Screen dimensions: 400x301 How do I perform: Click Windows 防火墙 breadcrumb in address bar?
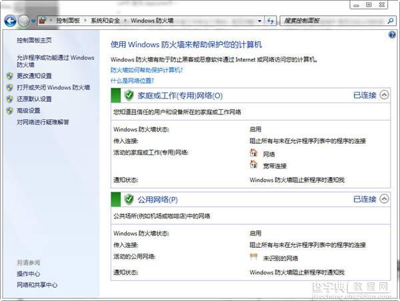click(152, 21)
